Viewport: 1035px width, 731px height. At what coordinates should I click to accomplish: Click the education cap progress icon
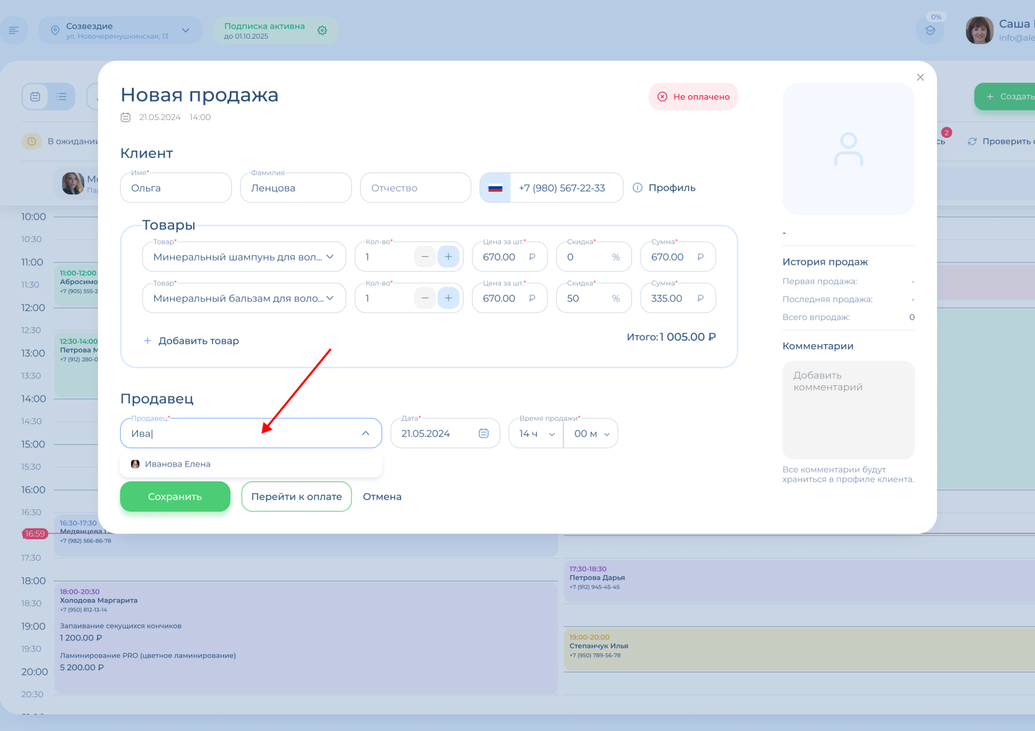pos(930,31)
